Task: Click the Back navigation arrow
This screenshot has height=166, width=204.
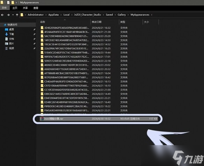Action: tap(2, 15)
